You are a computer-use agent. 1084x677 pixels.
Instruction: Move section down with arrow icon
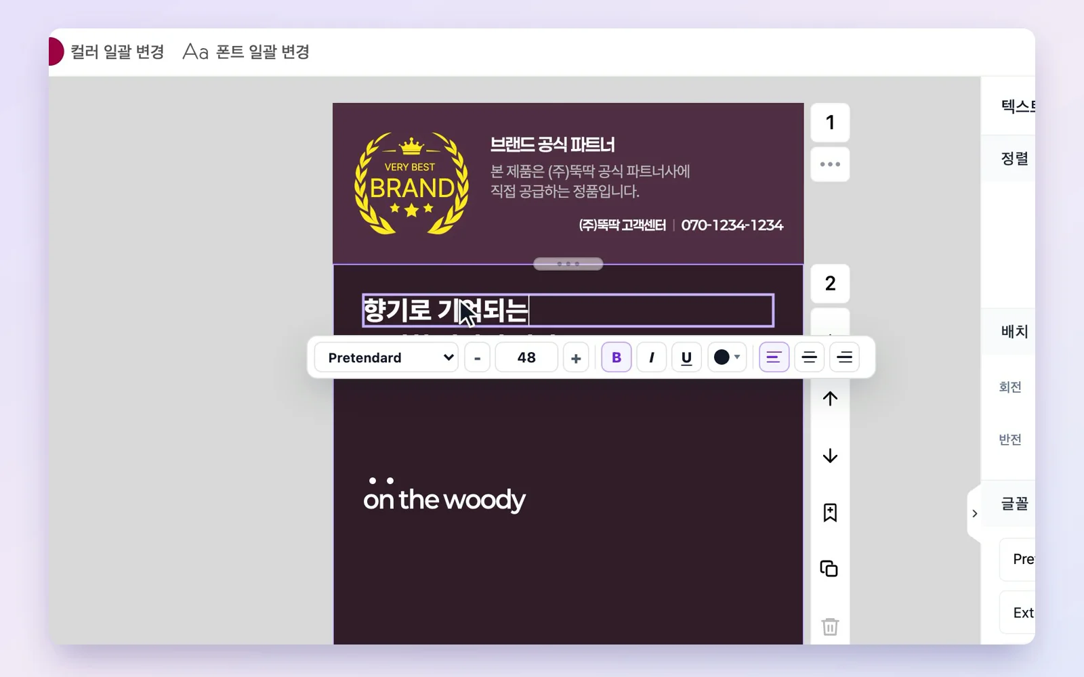[x=830, y=456]
